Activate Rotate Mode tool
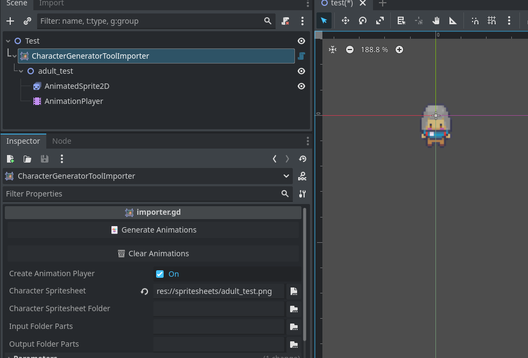Viewport: 528px width, 358px height. click(x=363, y=20)
